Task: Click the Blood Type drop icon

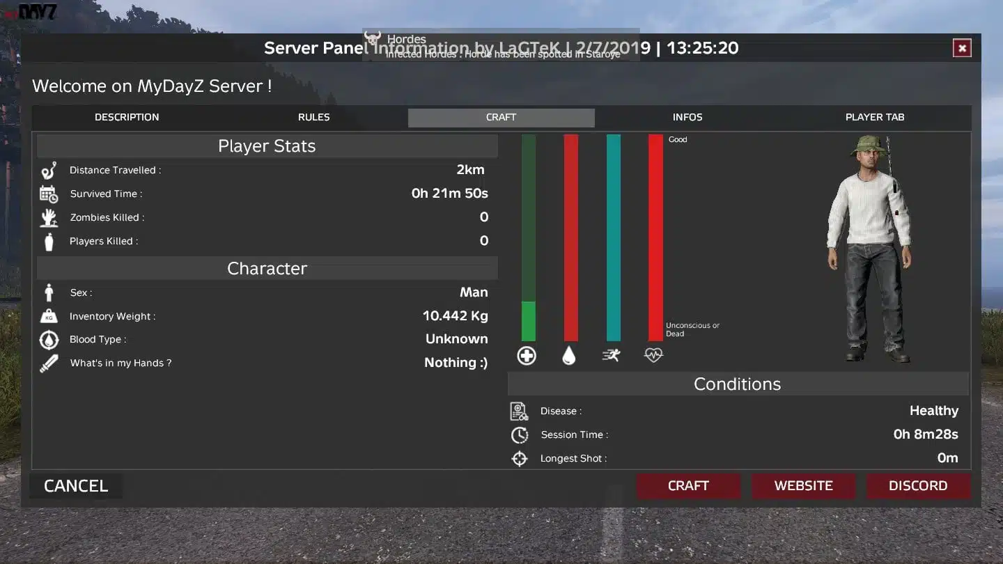Action: click(x=49, y=340)
